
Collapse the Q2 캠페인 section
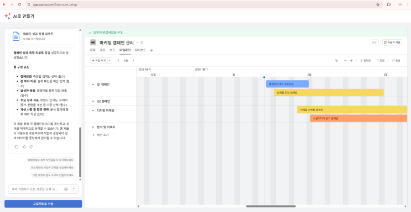[x=93, y=101]
